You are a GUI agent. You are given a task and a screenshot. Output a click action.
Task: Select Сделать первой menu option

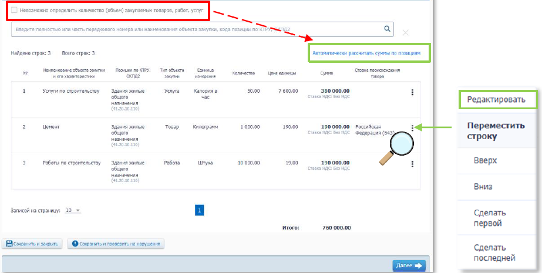[x=490, y=218]
